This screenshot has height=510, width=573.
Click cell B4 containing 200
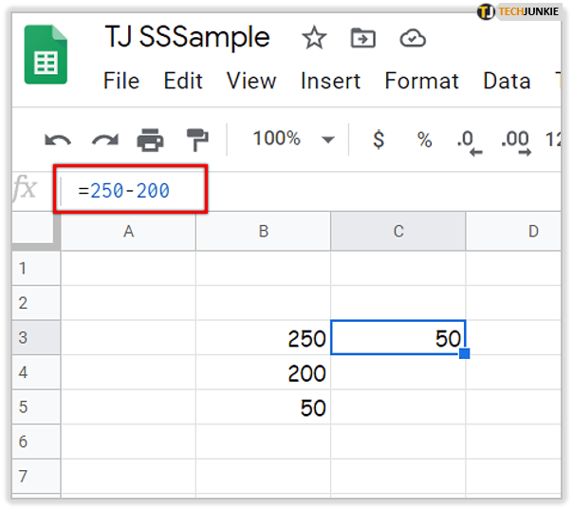point(263,373)
